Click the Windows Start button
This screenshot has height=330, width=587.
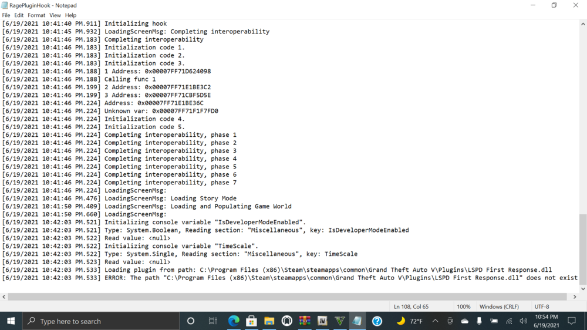coord(11,321)
